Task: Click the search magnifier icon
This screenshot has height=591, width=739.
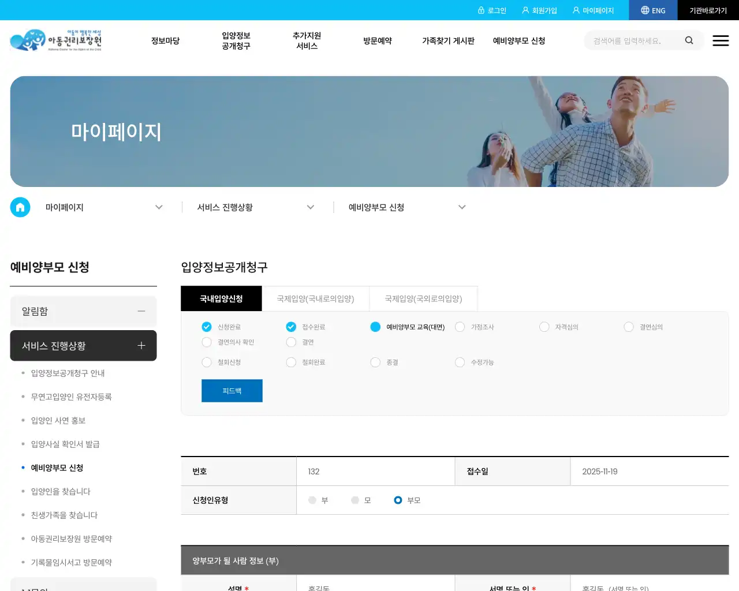Action: click(x=689, y=40)
